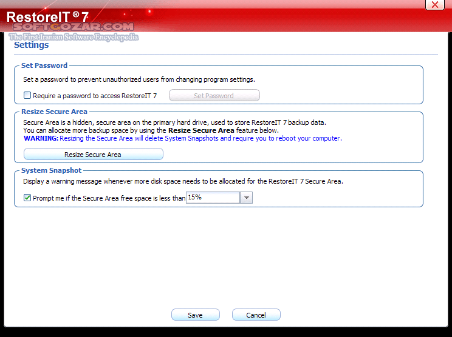This screenshot has width=452, height=337.
Task: Close the RestoreIT 7 settings window
Action: click(x=435, y=5)
